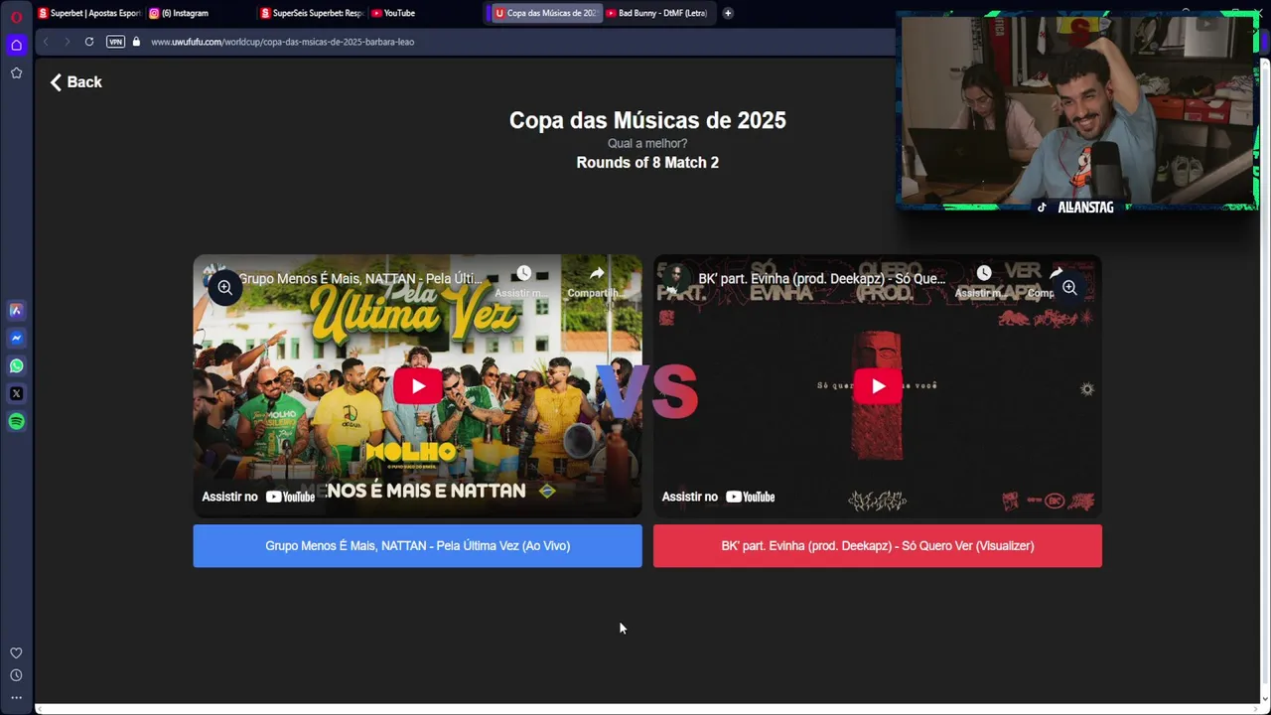Select the Copa das Músicas tab
Screen dimensions: 1271x715
click(x=545, y=13)
